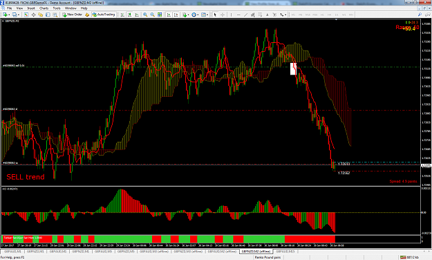Switch to GBPNZD,M3 (offline) chart tab

[x=188, y=252]
